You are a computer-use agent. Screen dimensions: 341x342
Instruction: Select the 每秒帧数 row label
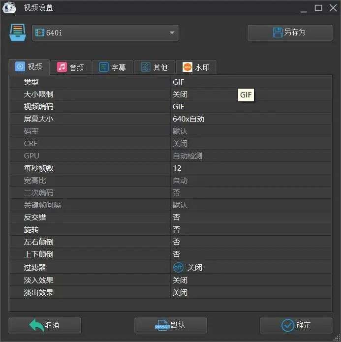pos(38,168)
